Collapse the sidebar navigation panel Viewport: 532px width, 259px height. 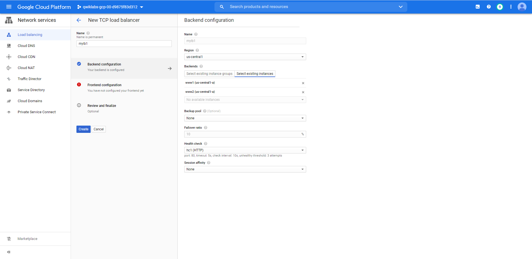pos(9,252)
